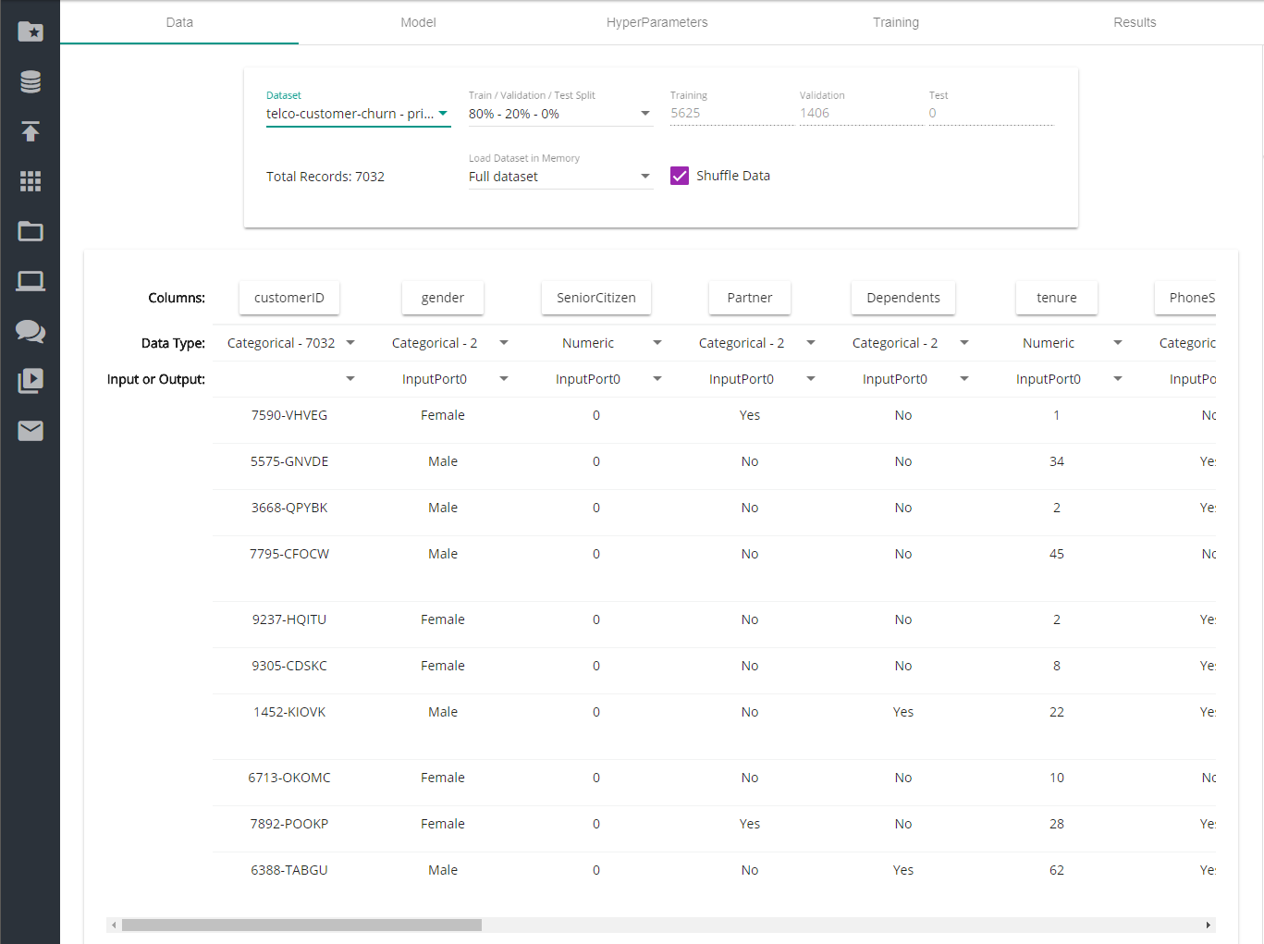Click the upload arrow icon in sidebar
The height and width of the screenshot is (944, 1264).
pos(31,131)
